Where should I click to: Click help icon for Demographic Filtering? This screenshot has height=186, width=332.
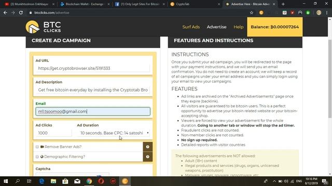coord(147,157)
